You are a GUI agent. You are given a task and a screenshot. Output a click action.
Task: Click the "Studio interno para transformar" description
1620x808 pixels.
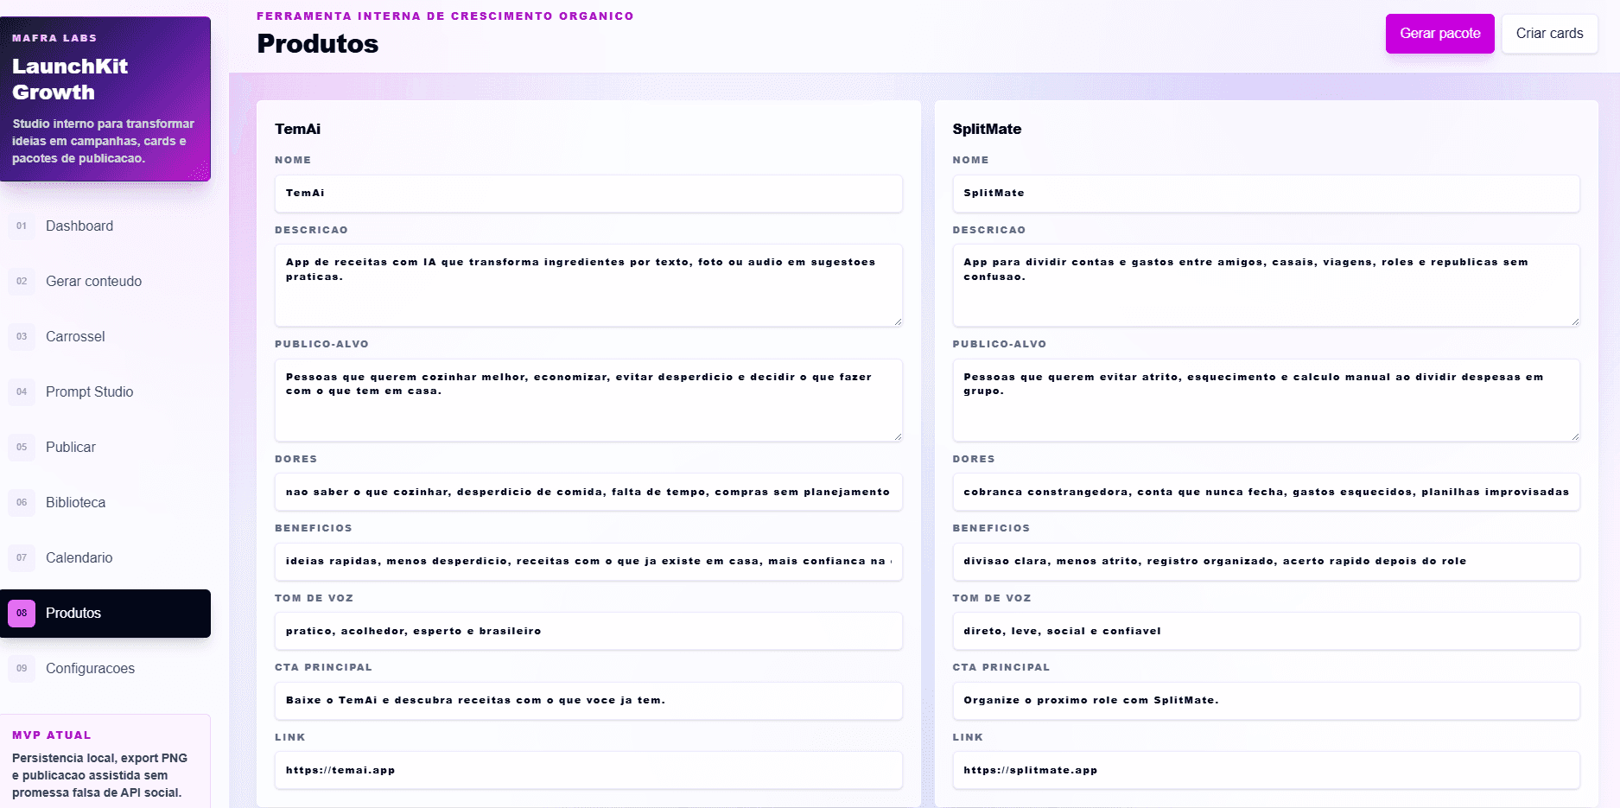pyautogui.click(x=103, y=142)
